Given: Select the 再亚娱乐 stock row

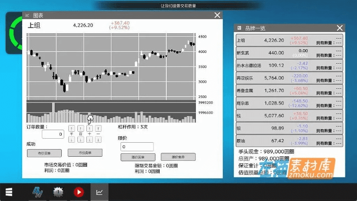Looking at the screenshot, I should click(x=289, y=78).
